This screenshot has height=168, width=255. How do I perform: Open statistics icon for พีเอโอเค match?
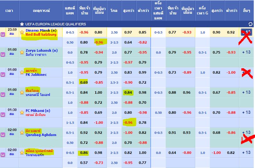(3, 95)
